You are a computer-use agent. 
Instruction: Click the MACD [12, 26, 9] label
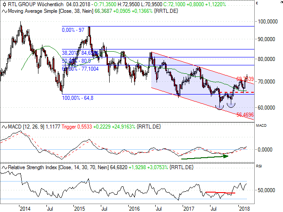(x=26, y=127)
